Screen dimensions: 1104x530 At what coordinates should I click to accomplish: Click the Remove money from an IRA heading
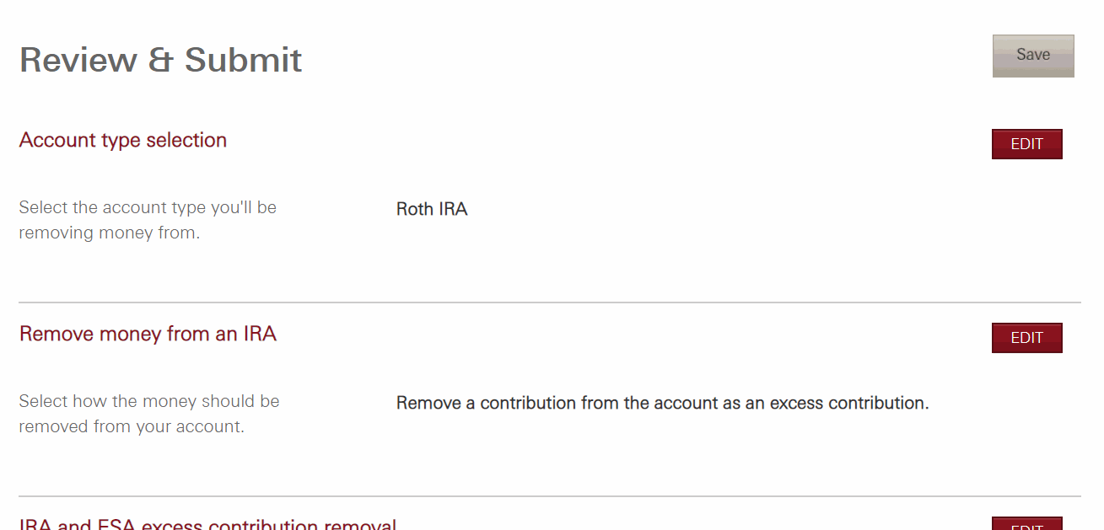pos(148,334)
